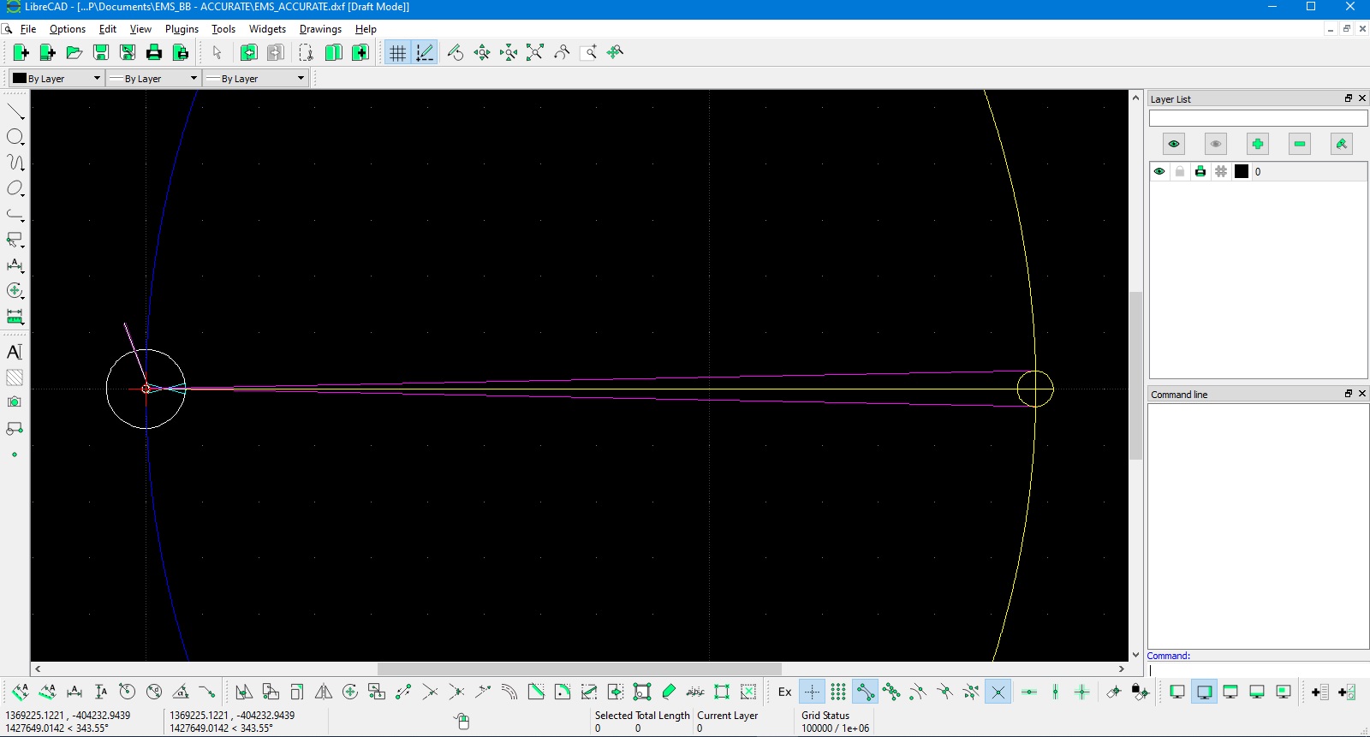1370x737 pixels.
Task: Toggle Snap on Endpoints button
Action: coord(865,692)
